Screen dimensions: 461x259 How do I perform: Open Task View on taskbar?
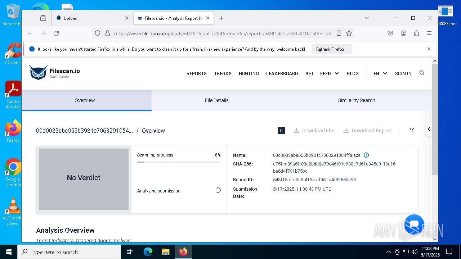click(x=130, y=252)
